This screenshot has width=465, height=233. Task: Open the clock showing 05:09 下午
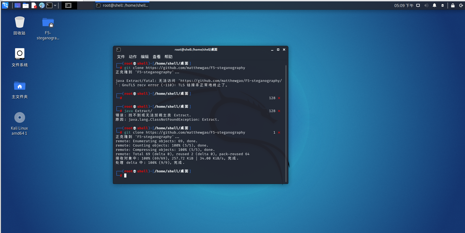(404, 5)
